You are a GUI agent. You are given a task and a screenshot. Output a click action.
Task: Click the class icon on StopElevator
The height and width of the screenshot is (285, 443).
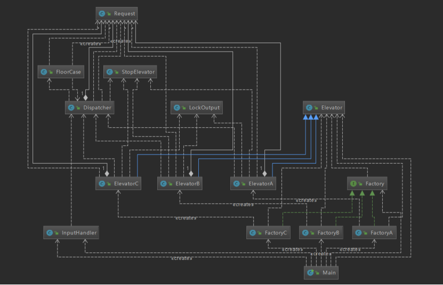point(110,72)
